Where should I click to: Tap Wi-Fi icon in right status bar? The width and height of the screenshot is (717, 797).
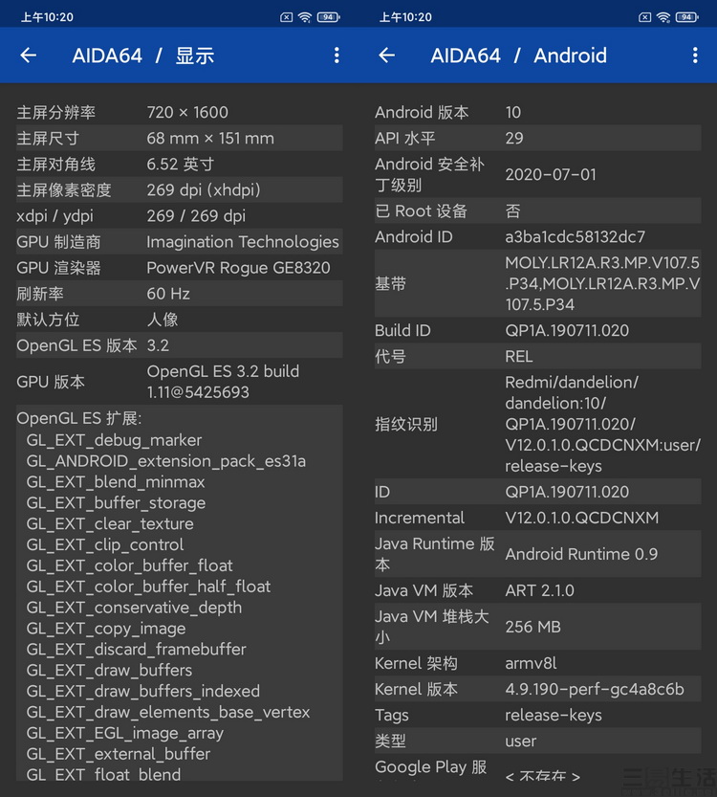663,17
